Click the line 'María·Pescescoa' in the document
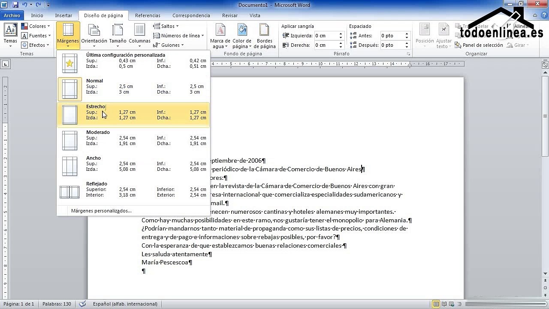 pyautogui.click(x=165, y=262)
